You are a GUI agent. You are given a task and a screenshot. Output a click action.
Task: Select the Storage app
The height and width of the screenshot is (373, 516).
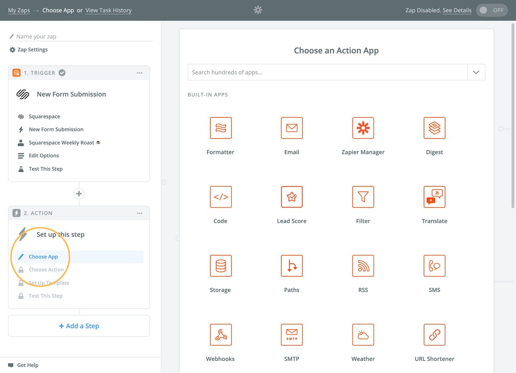coord(220,266)
